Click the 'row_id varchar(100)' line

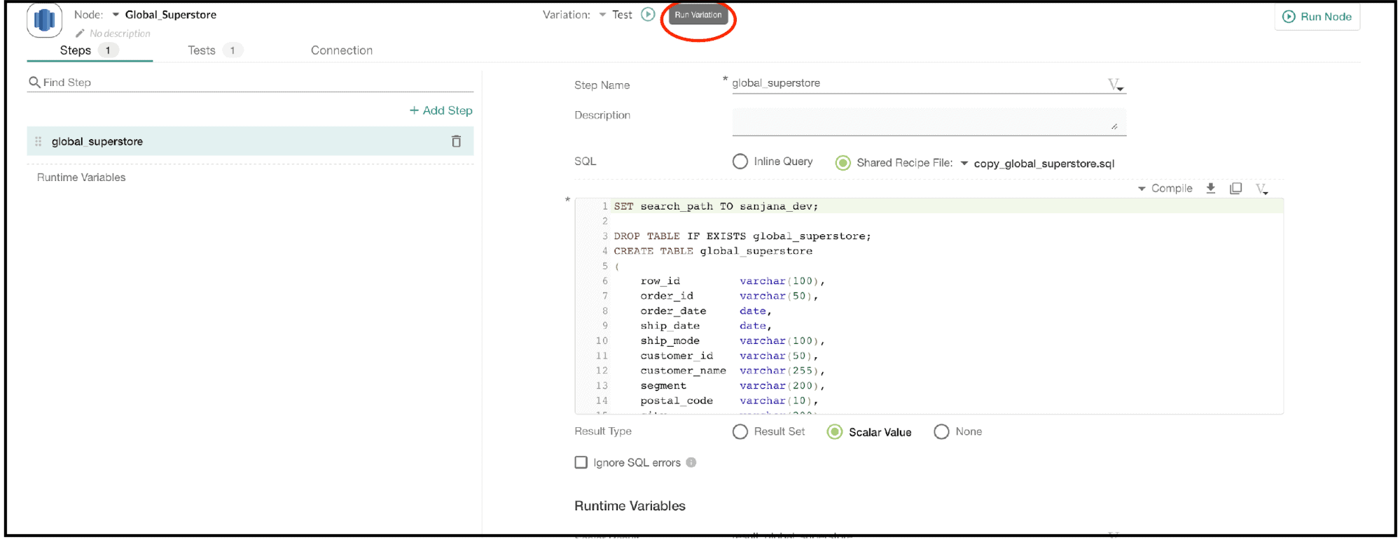pos(733,281)
